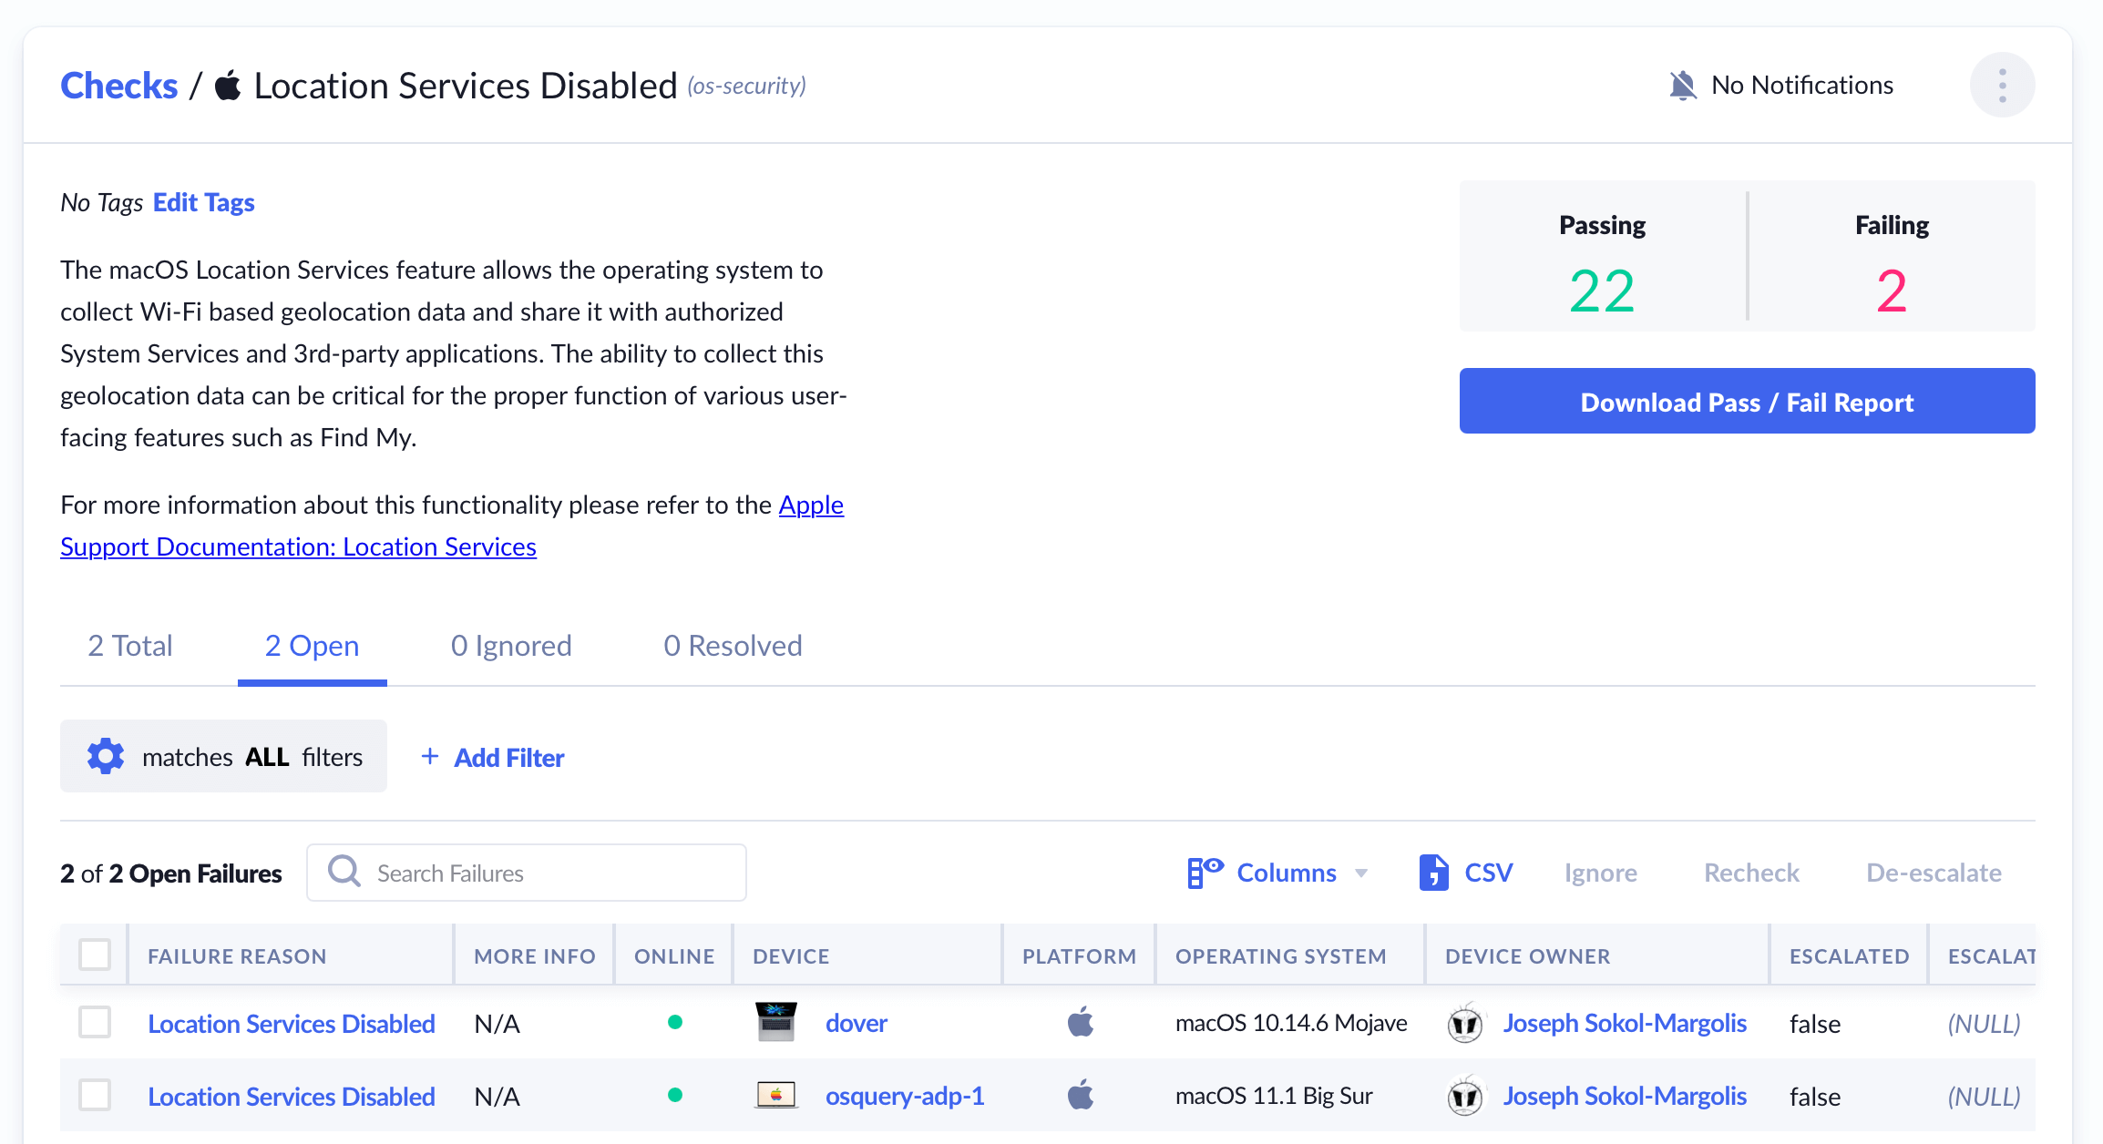
Task: Expand the Columns dropdown arrow
Action: tap(1361, 873)
